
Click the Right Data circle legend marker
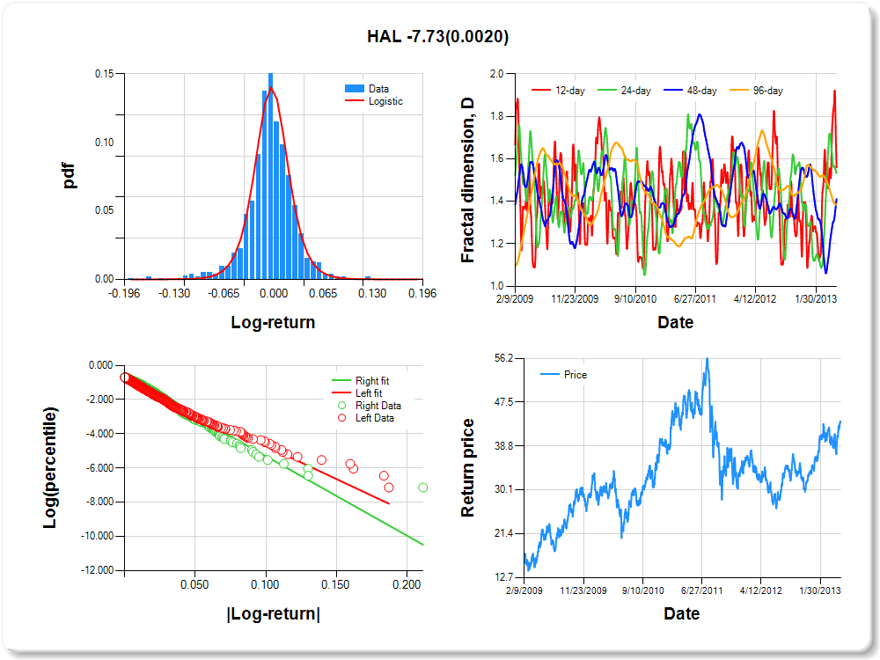341,406
